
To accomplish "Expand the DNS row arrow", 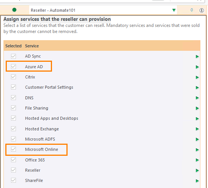I will coord(197,98).
